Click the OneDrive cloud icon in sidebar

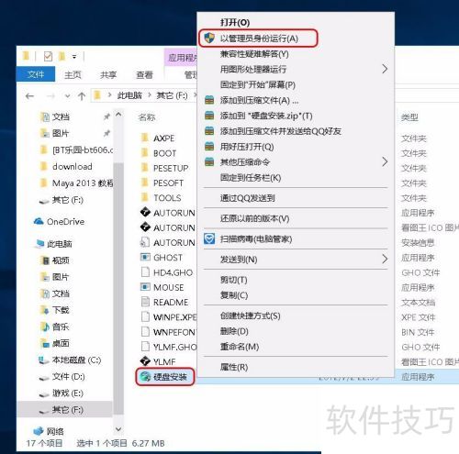[39, 221]
